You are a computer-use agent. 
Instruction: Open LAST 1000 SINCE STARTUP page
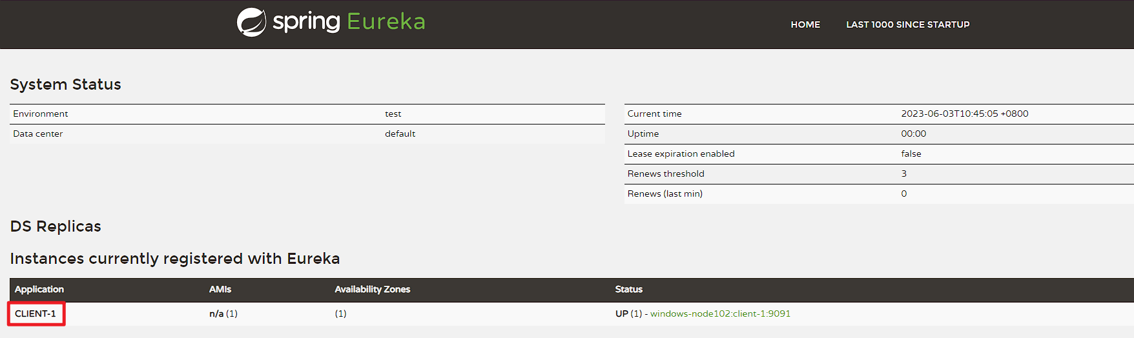(x=907, y=25)
